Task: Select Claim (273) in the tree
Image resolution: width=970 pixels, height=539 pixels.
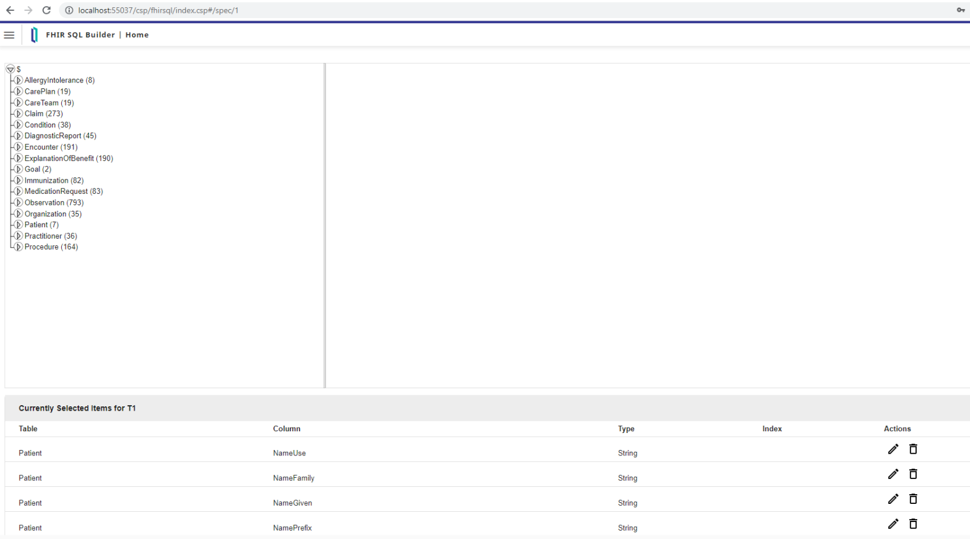Action: (44, 114)
